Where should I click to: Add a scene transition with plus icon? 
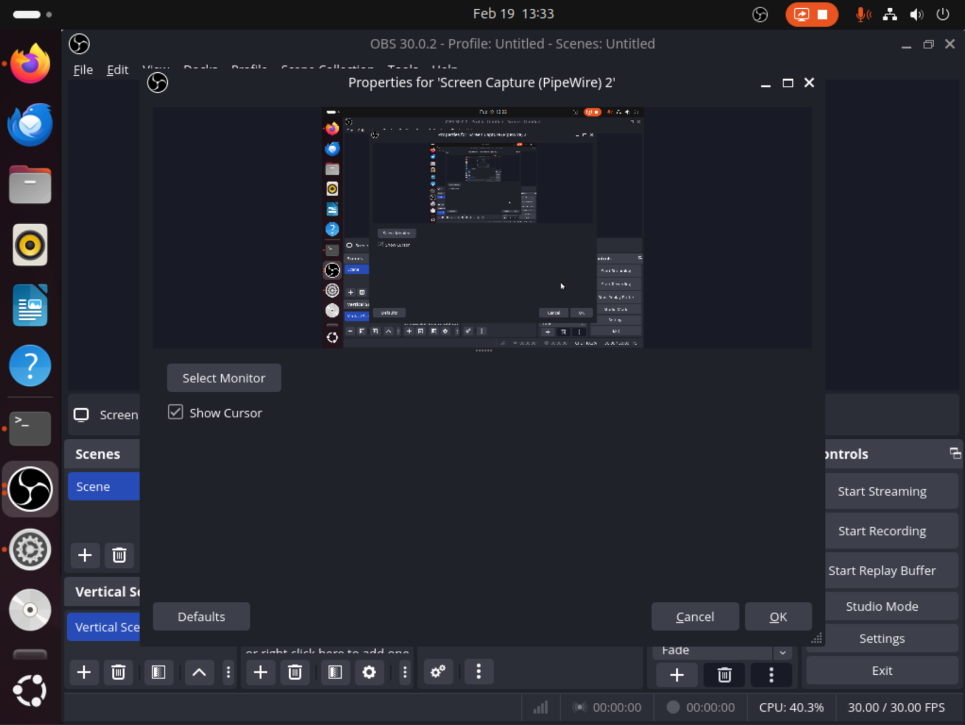677,675
